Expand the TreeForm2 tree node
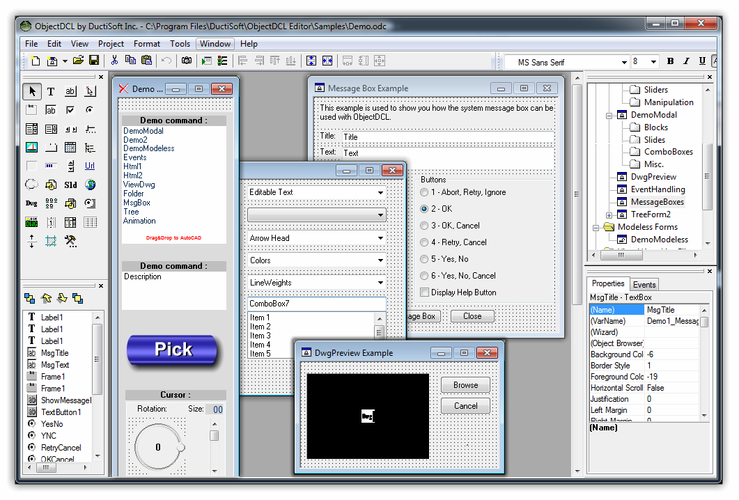 click(x=609, y=214)
